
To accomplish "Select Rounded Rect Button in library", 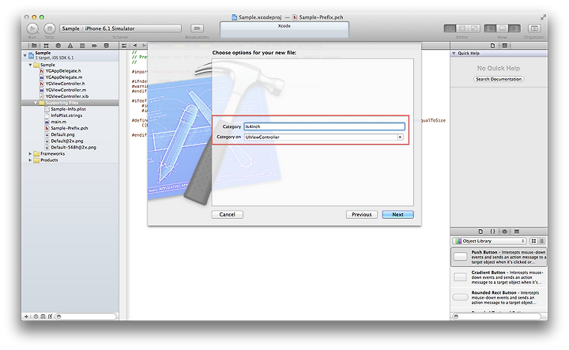I will [499, 298].
